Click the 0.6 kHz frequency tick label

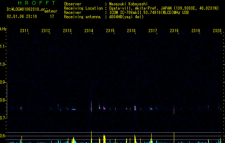pyautogui.click(x=3, y=136)
